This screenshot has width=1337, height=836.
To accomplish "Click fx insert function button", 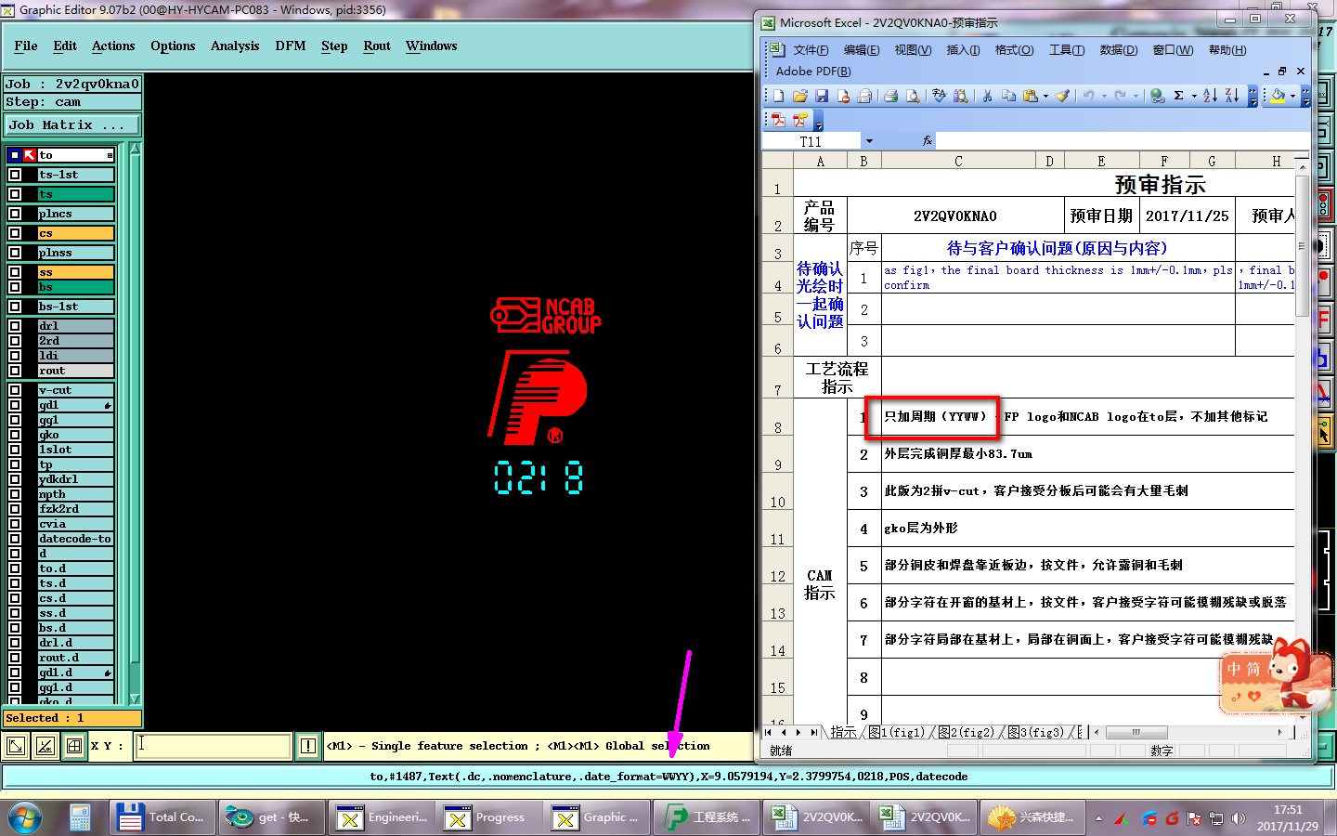I will (x=927, y=141).
